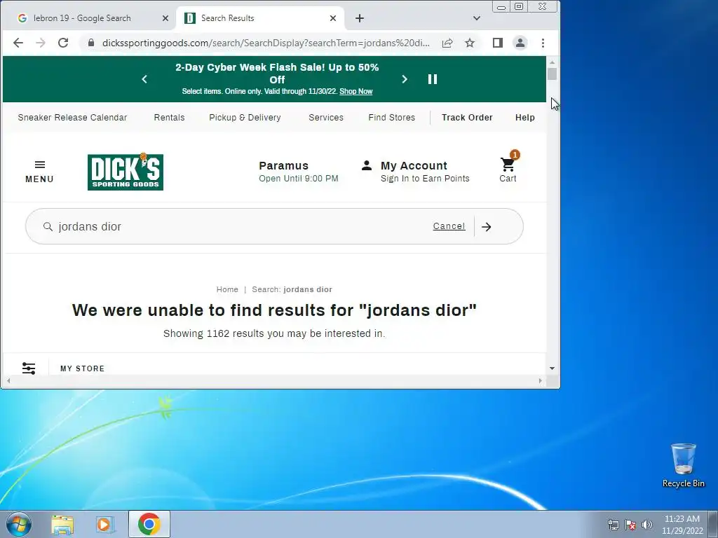Open the Help link
The height and width of the screenshot is (538, 718).
(x=524, y=118)
